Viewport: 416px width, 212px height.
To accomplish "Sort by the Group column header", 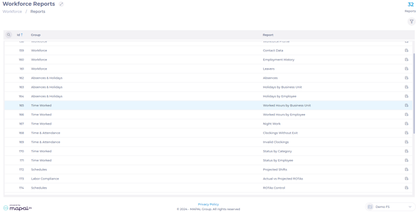I will click(x=36, y=35).
